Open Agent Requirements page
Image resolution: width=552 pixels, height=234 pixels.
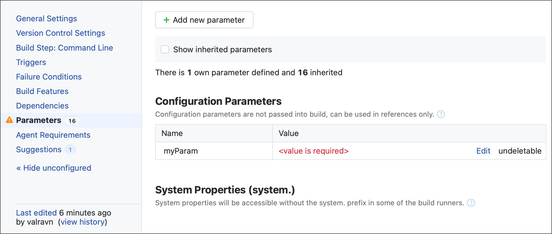coord(53,135)
